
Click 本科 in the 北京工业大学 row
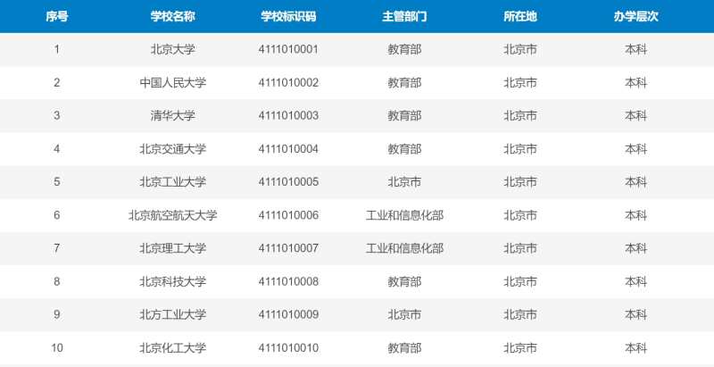pyautogui.click(x=635, y=182)
